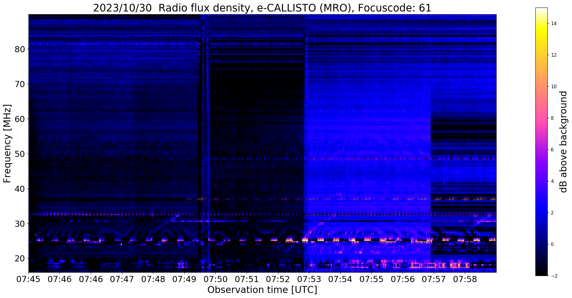The width and height of the screenshot is (572, 298).
Task: Click the 60 MHz frequency tick label
Action: click(20, 119)
